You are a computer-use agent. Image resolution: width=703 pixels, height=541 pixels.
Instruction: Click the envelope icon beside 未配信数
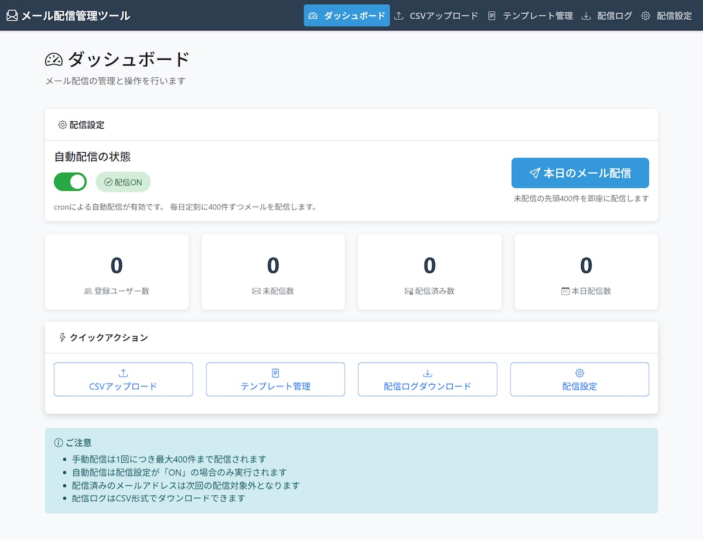(x=256, y=291)
